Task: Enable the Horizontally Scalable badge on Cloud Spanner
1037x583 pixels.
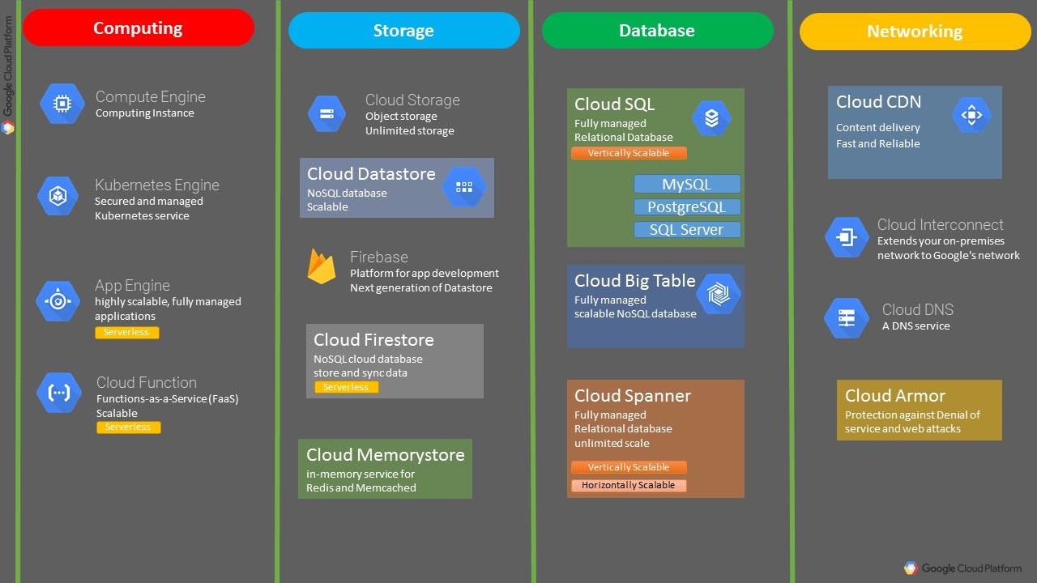Action: click(x=629, y=485)
